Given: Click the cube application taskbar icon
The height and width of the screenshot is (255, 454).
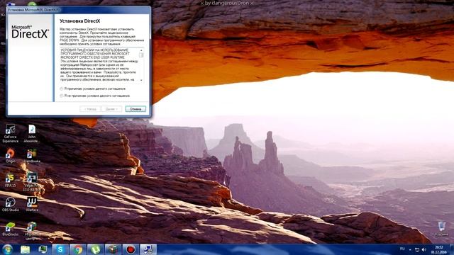Looking at the screenshot, I should click(113, 249).
